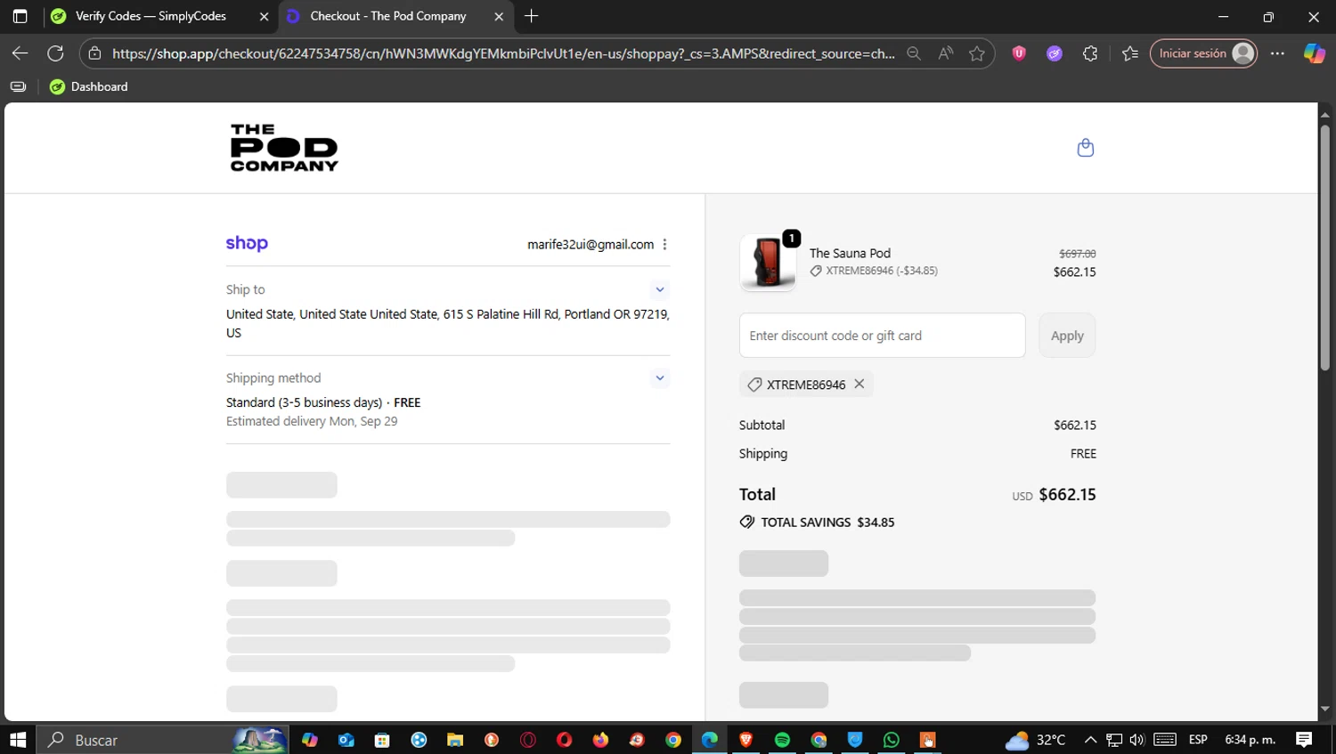The width and height of the screenshot is (1336, 754).
Task: Click the page vertical scrollbar
Action: pyautogui.click(x=1324, y=247)
